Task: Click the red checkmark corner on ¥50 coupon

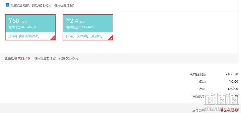Action: (x=54, y=38)
